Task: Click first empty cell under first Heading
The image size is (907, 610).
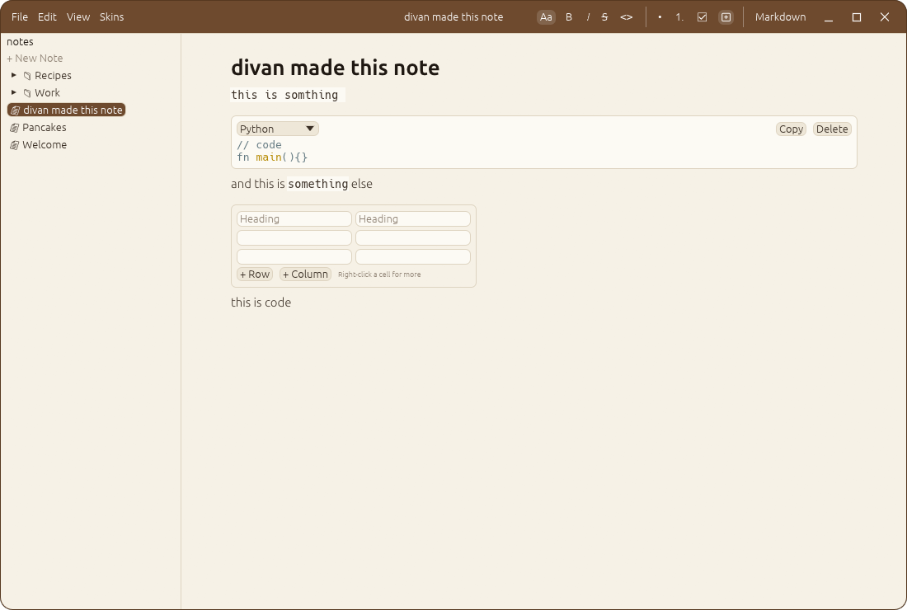Action: click(294, 237)
